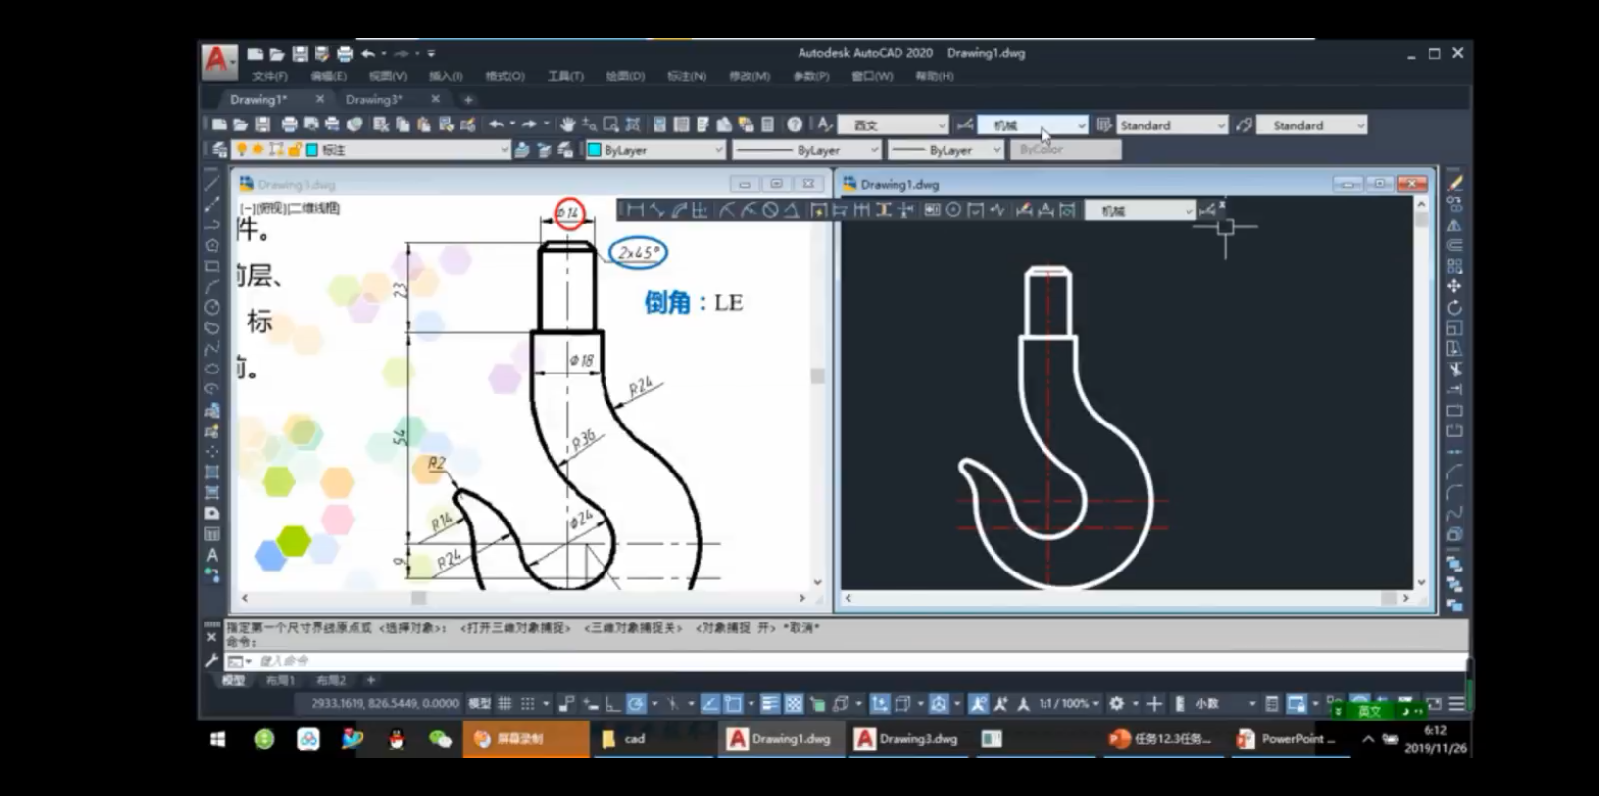
Task: Open the first ByLayer linetype dropdown
Action: tap(806, 150)
